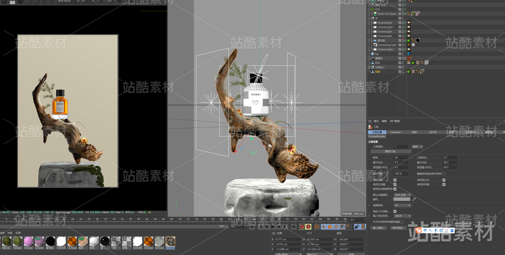Open the 材质 menu in material manager
This screenshot has height=255, width=505.
click(10, 233)
